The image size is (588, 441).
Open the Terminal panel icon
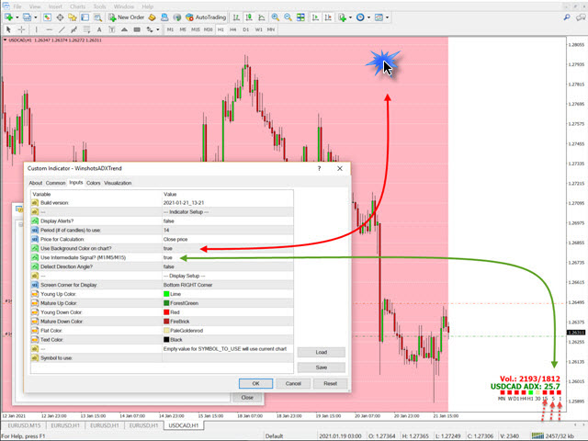click(85, 17)
